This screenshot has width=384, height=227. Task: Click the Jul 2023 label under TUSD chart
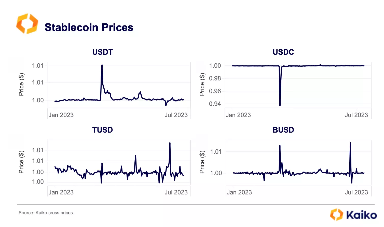176,192
